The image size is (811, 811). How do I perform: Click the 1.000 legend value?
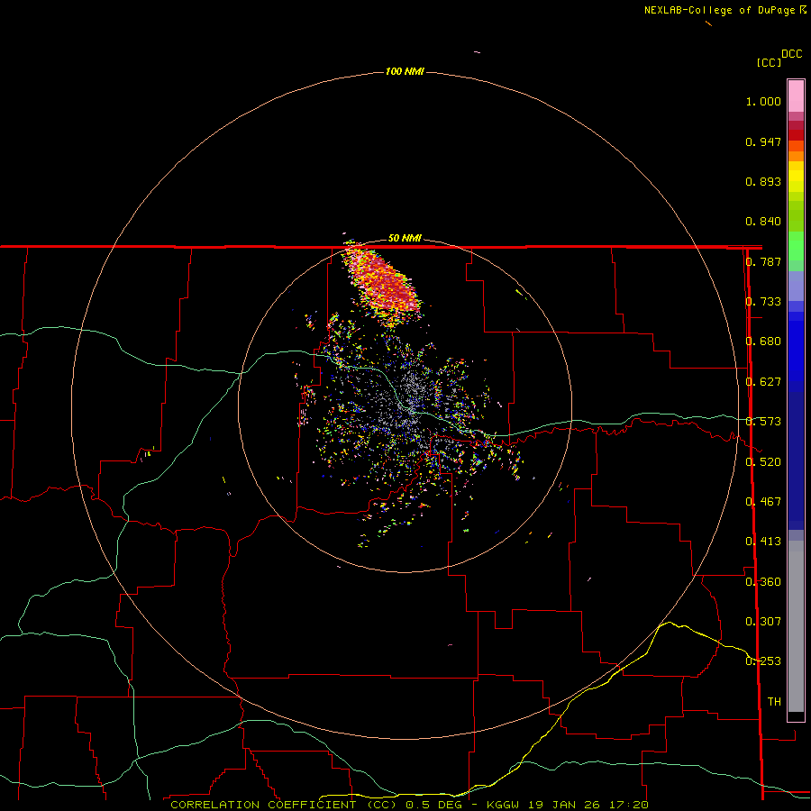coord(763,101)
